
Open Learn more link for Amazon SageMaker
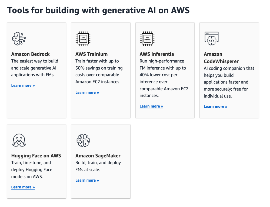tap(87, 180)
